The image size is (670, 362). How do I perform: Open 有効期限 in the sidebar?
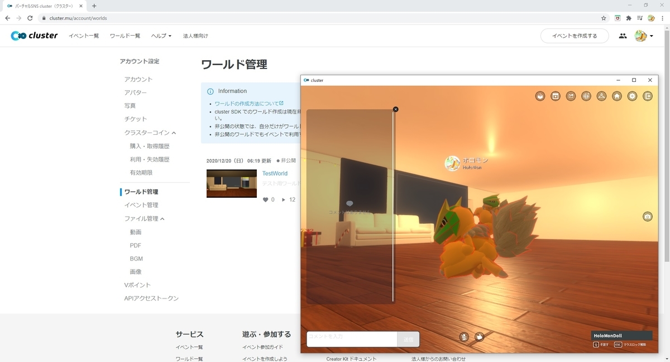coord(141,173)
